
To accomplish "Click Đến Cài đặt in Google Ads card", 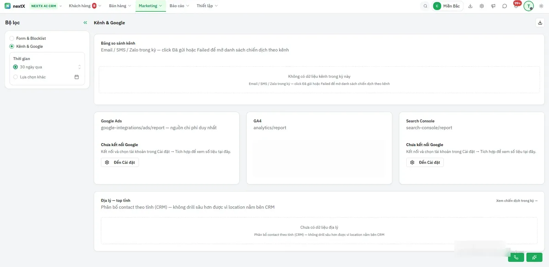I will click(x=120, y=162).
